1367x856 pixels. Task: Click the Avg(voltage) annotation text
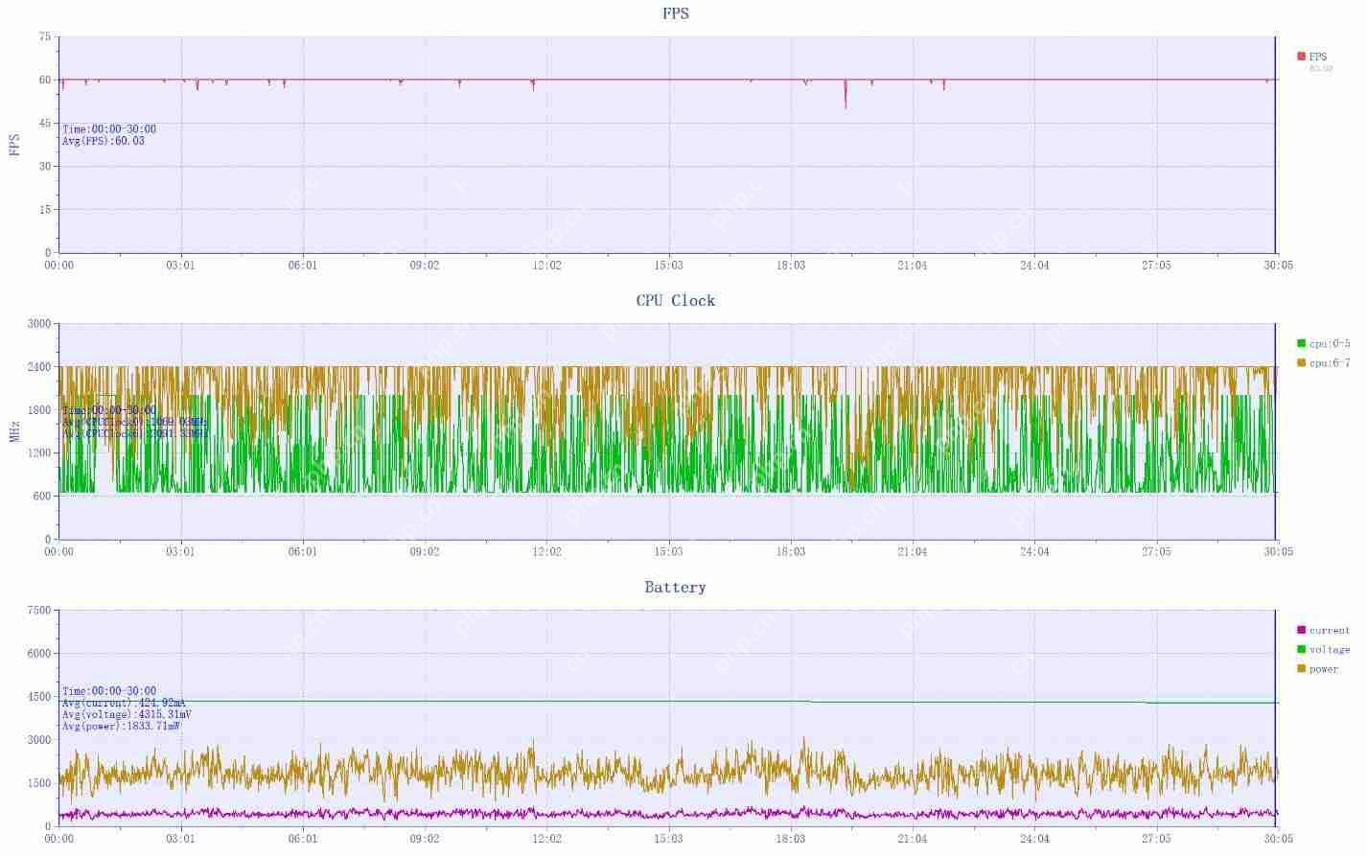[x=127, y=714]
